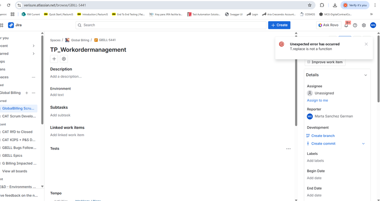
Task: Open Test Automation Solution bookmark
Action: 204,14
